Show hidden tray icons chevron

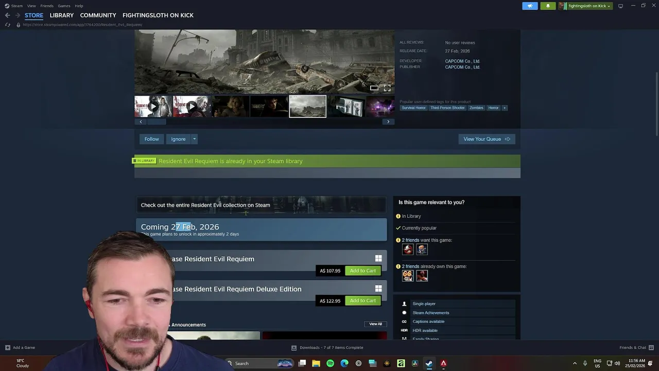[x=575, y=363]
